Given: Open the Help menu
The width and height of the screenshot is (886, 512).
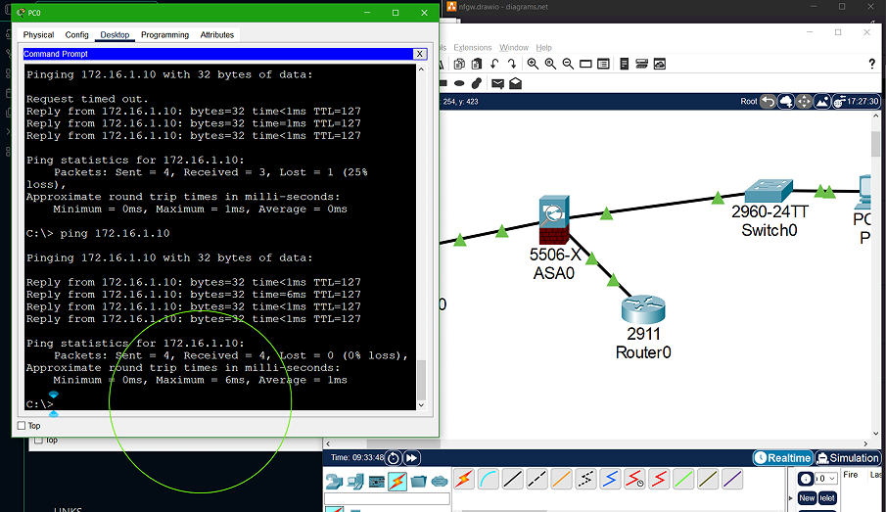Looking at the screenshot, I should pos(543,47).
